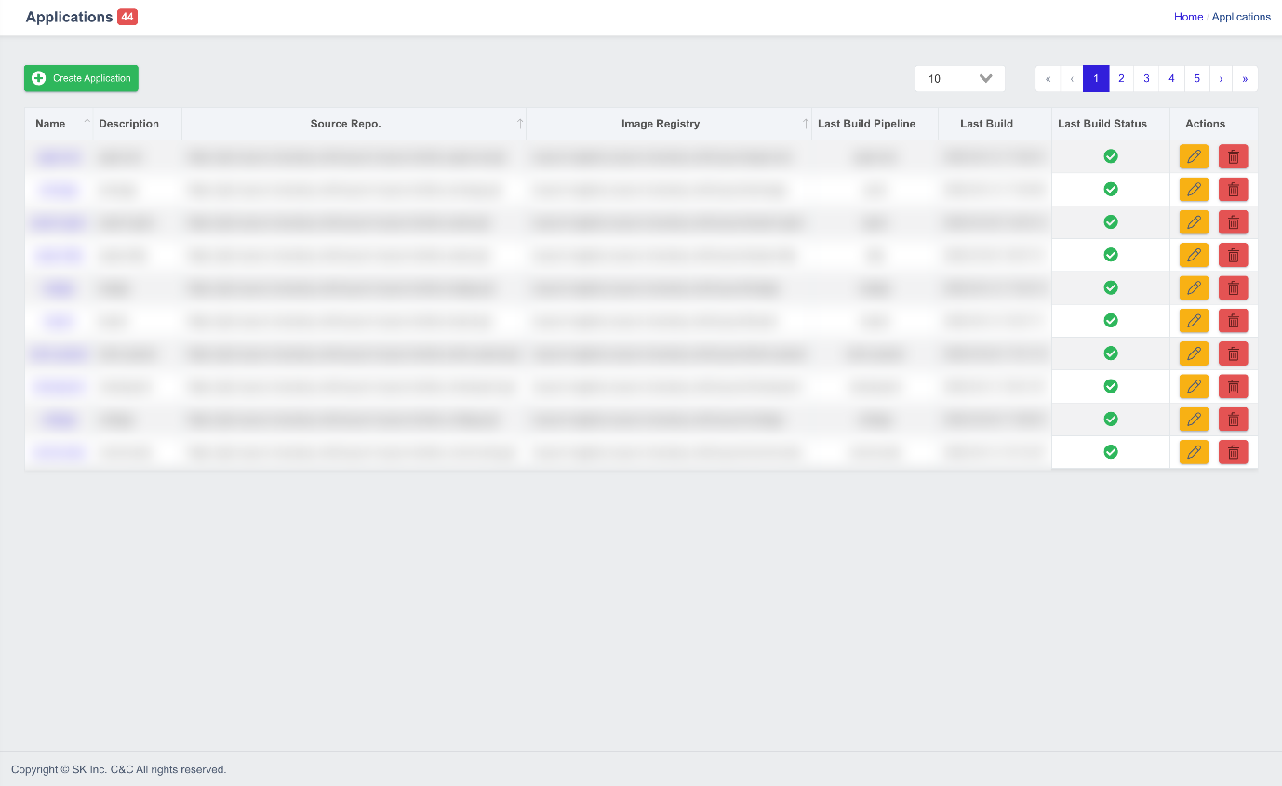Click the fifth row's green build status checkmark
This screenshot has width=1282, height=786.
(1111, 287)
